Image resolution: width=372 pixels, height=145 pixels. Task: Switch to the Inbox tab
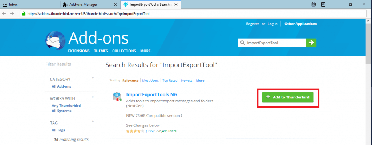click(30, 4)
